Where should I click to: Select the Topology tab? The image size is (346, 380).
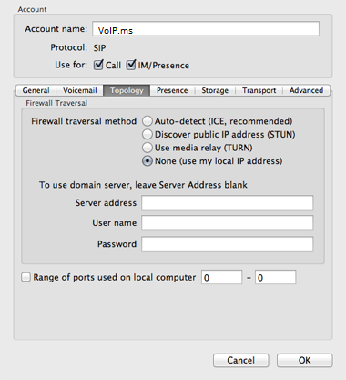point(127,90)
